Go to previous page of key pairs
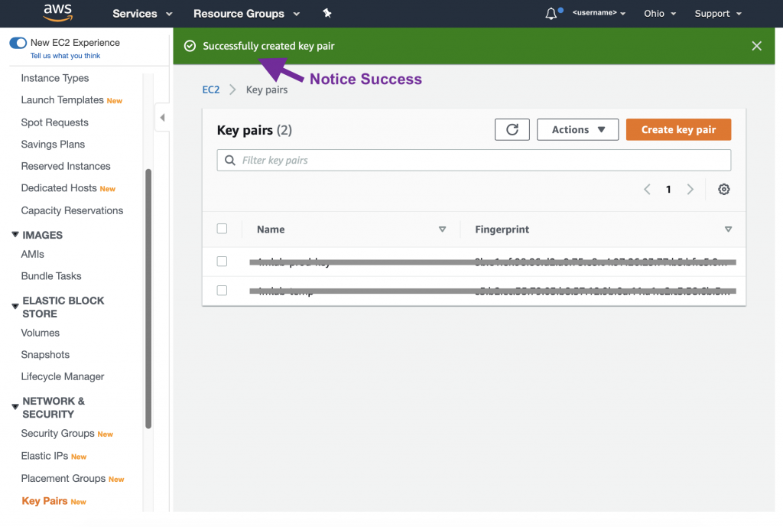Image resolution: width=783 pixels, height=527 pixels. [x=647, y=190]
